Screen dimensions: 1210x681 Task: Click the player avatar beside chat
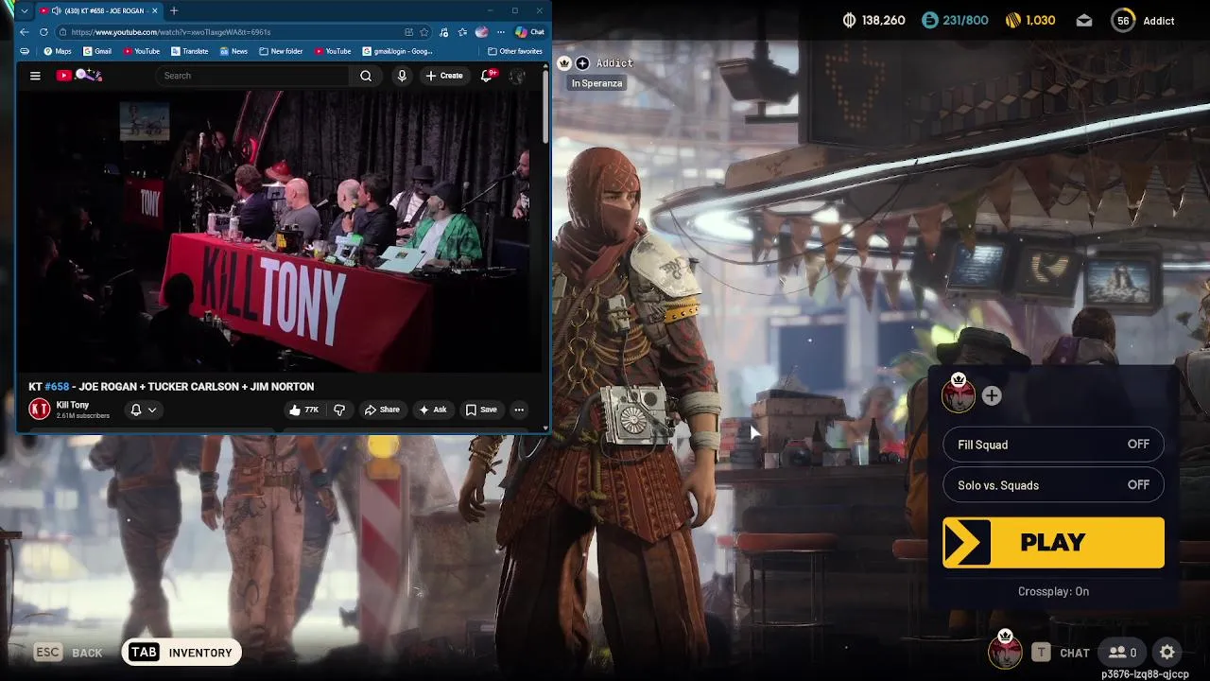pyautogui.click(x=1005, y=650)
